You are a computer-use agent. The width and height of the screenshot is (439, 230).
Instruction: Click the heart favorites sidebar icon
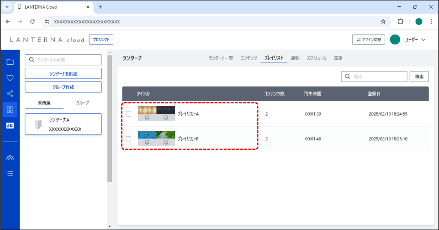[10, 78]
